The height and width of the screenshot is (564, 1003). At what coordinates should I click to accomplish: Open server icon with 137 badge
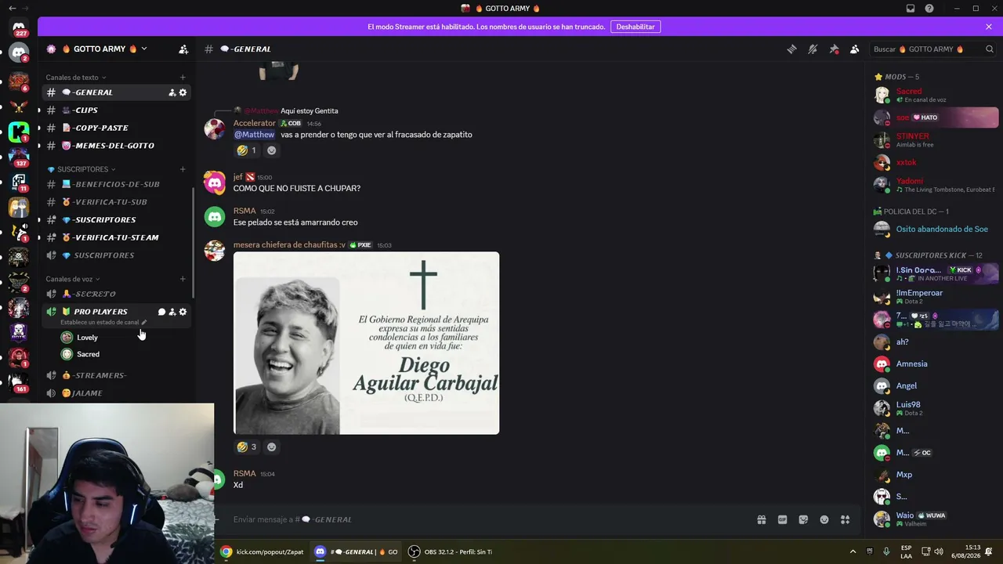pyautogui.click(x=19, y=157)
